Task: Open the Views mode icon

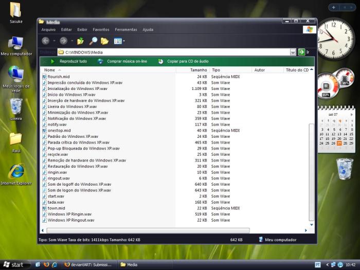Action: point(118,41)
